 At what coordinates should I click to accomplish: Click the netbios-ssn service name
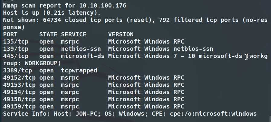point(81,49)
